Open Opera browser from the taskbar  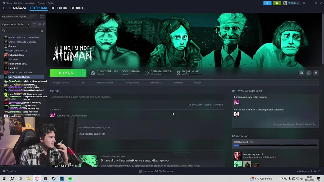pos(37,179)
